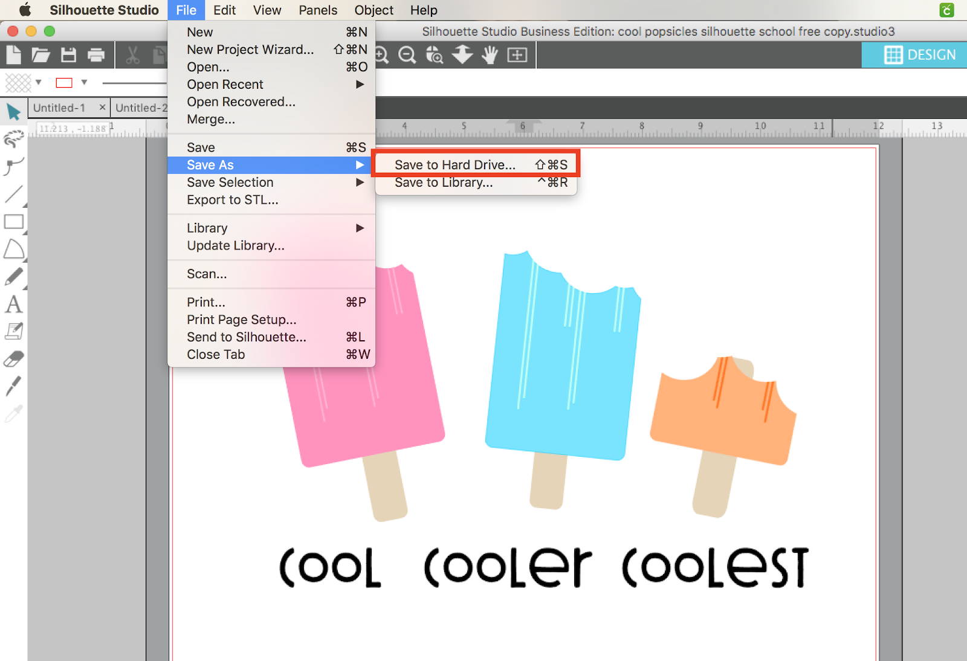The image size is (967, 661).
Task: Click the Zoom Out magnifier icon
Action: 407,55
